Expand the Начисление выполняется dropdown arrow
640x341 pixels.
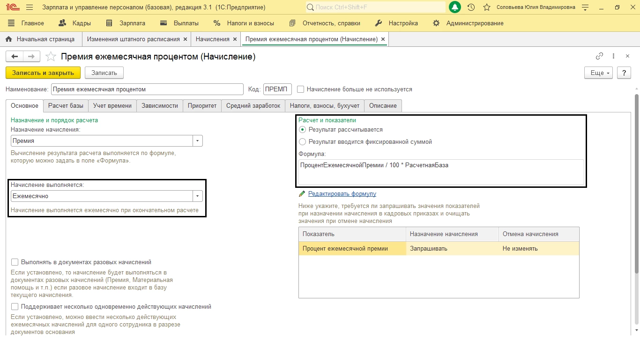[198, 196]
